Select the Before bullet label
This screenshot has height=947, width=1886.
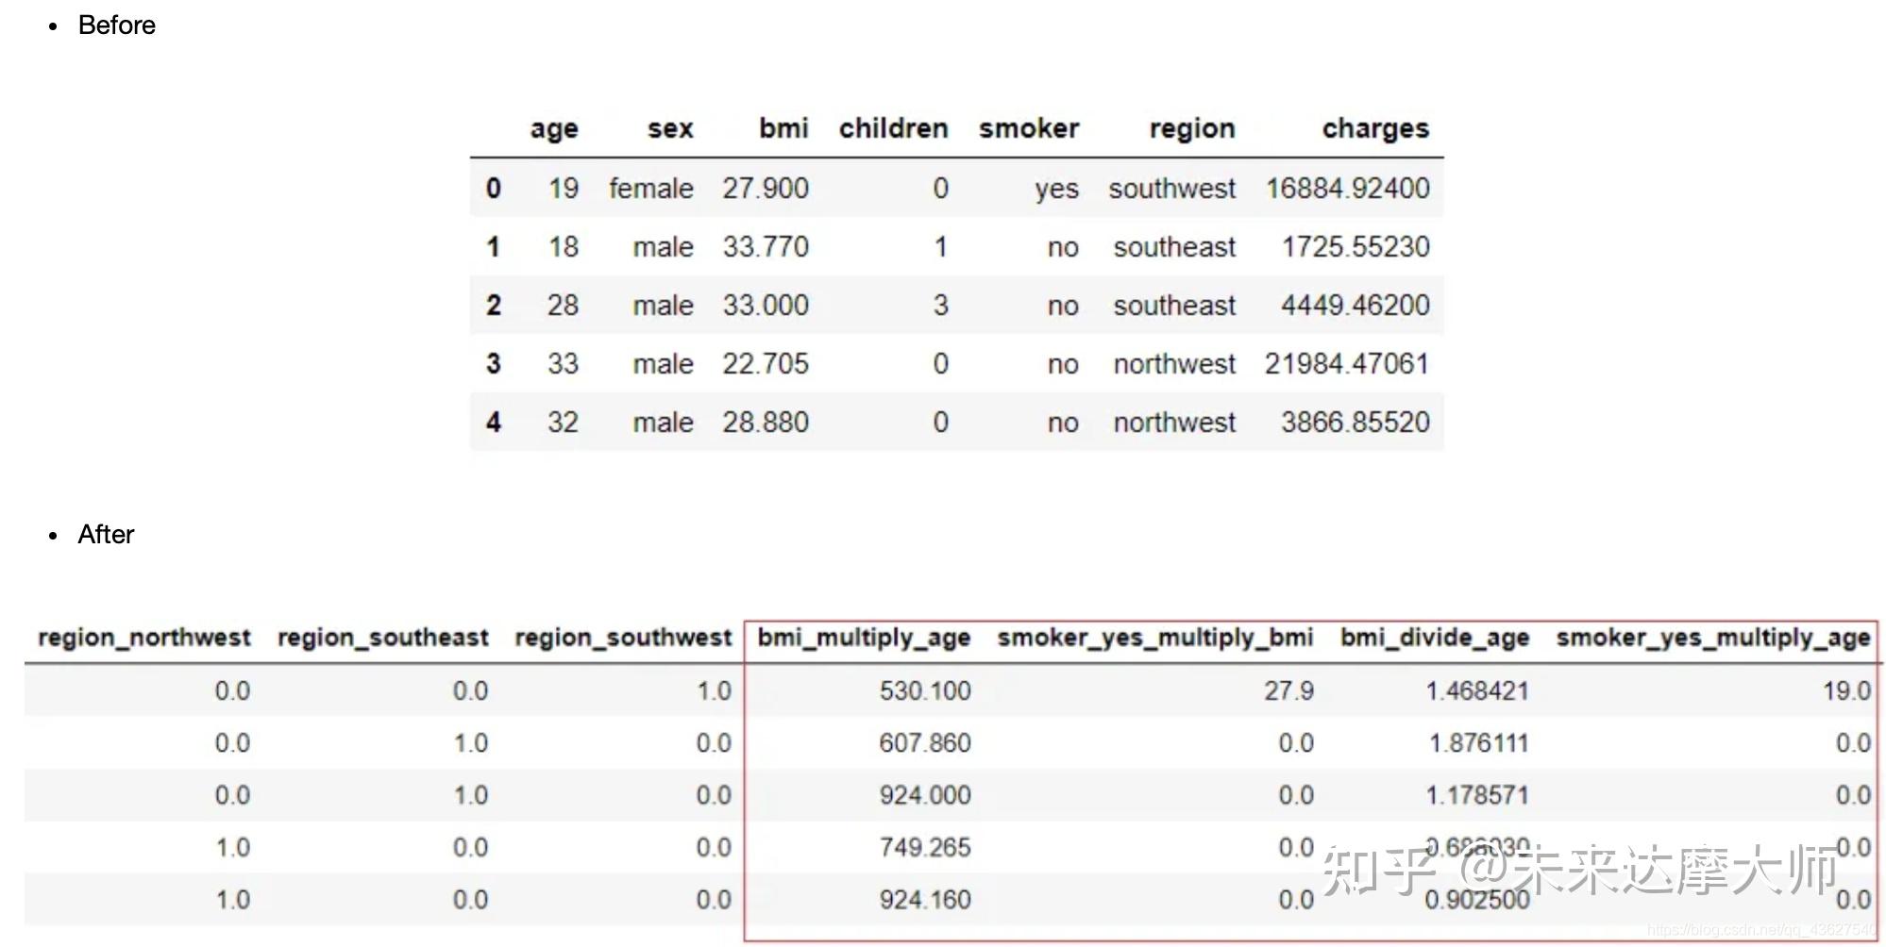pos(116,25)
